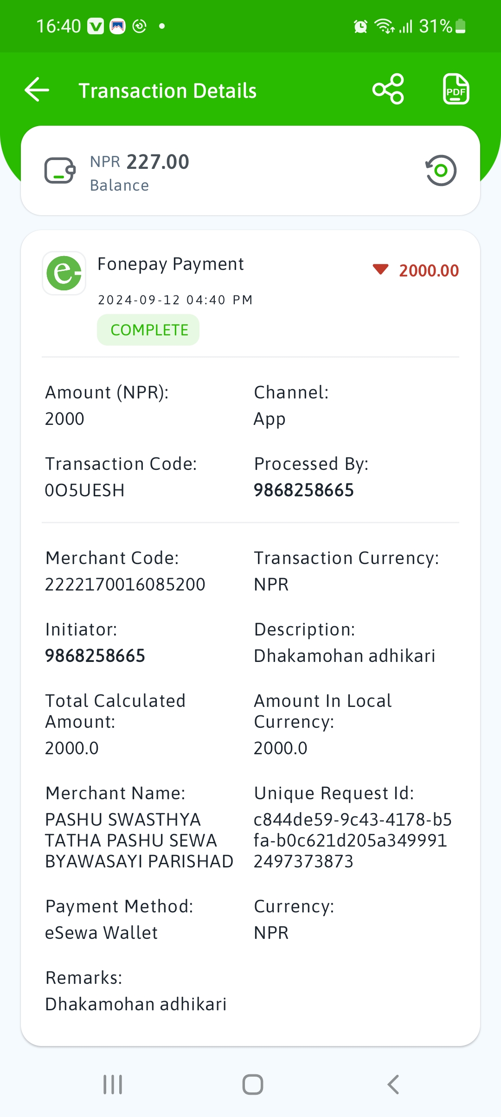
Task: Tap the back arrow in header
Action: coord(37,89)
